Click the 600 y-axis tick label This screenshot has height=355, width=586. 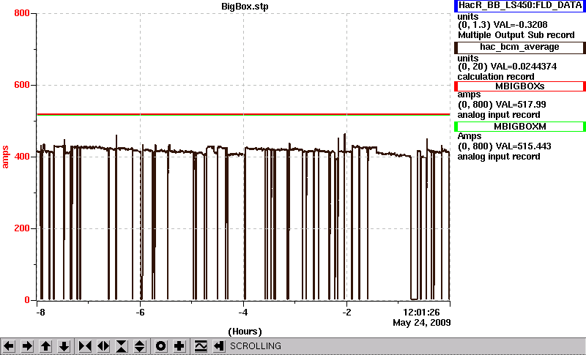pos(22,85)
